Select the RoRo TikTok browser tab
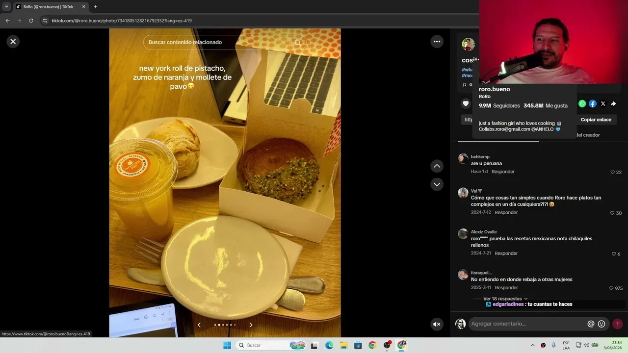The width and height of the screenshot is (628, 353). 51,6
